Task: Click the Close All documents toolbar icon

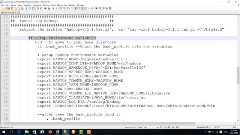Action: [x=19, y=8]
